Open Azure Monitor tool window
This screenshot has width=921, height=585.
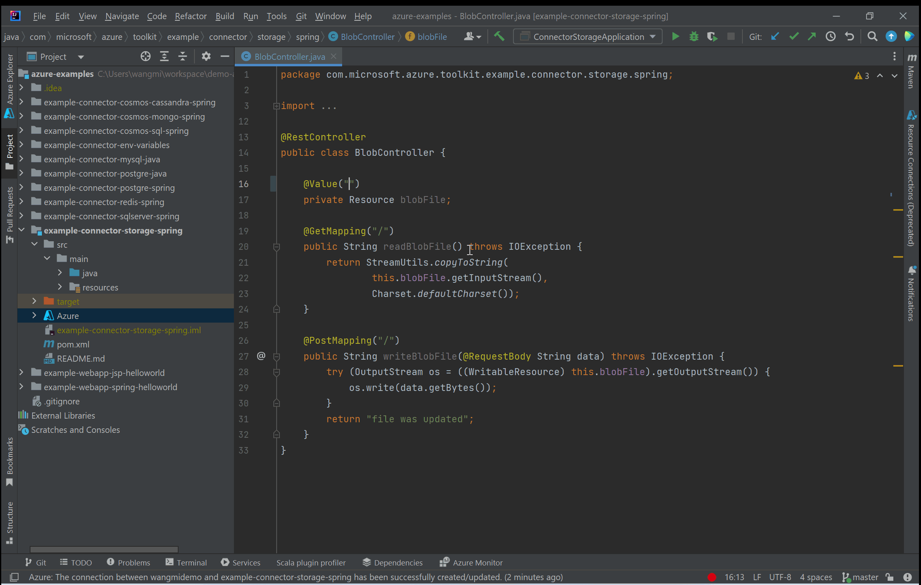tap(471, 563)
